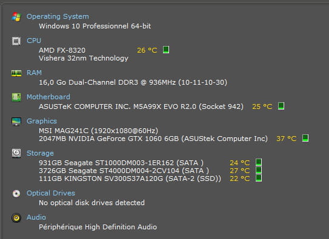Open the CPU section heading

point(34,41)
